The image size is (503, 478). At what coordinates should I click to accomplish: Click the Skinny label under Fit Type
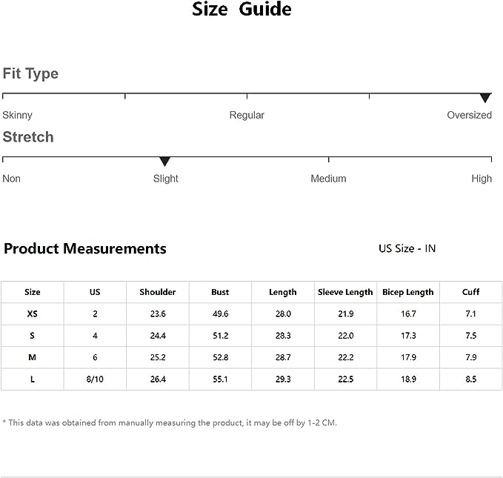[x=18, y=116]
